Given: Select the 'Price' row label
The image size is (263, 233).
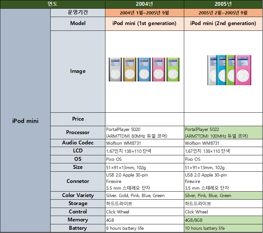Looking at the screenshot, I should coord(78,119).
